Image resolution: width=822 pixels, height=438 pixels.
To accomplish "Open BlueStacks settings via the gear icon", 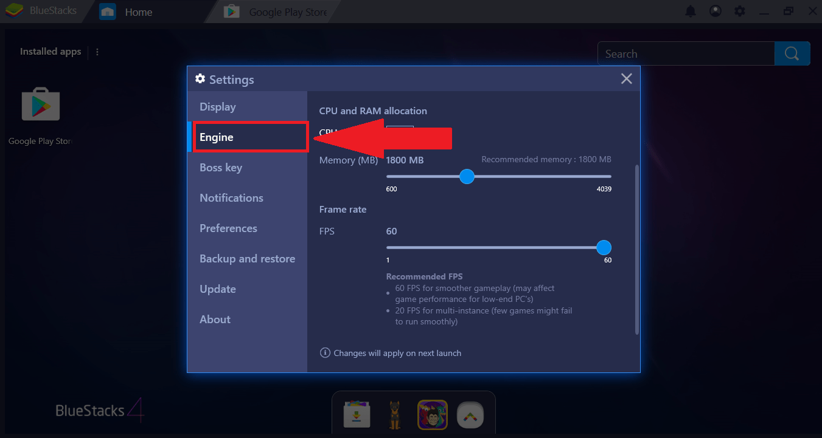I will (739, 10).
